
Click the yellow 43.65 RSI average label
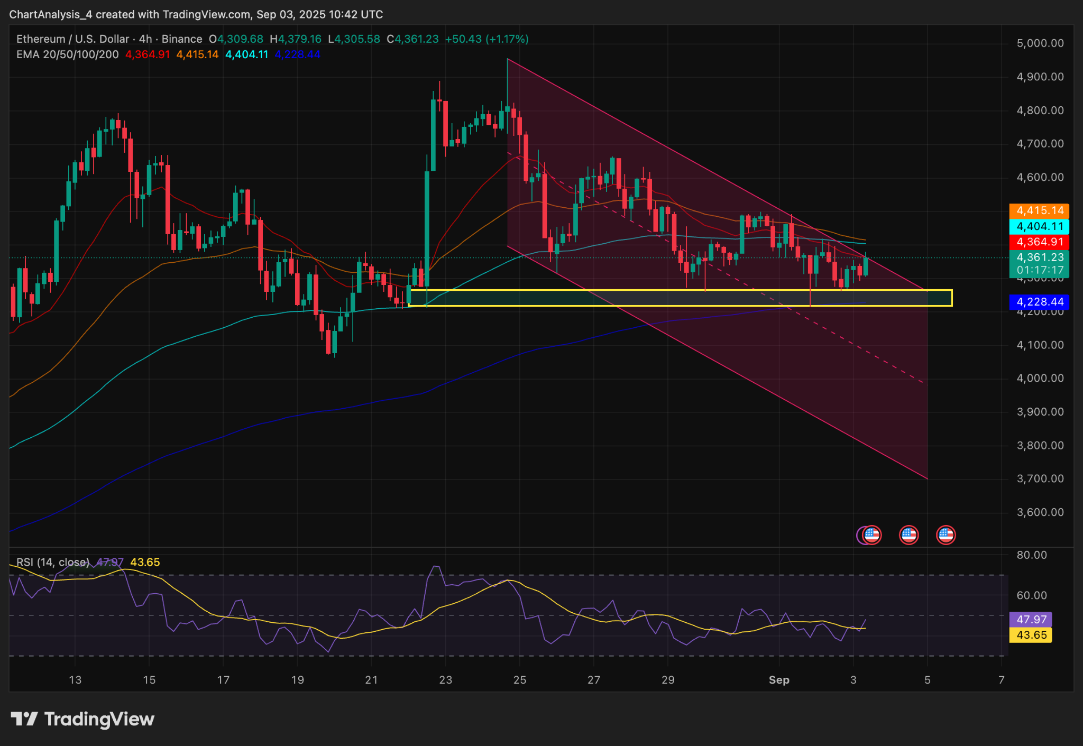[x=1031, y=635]
